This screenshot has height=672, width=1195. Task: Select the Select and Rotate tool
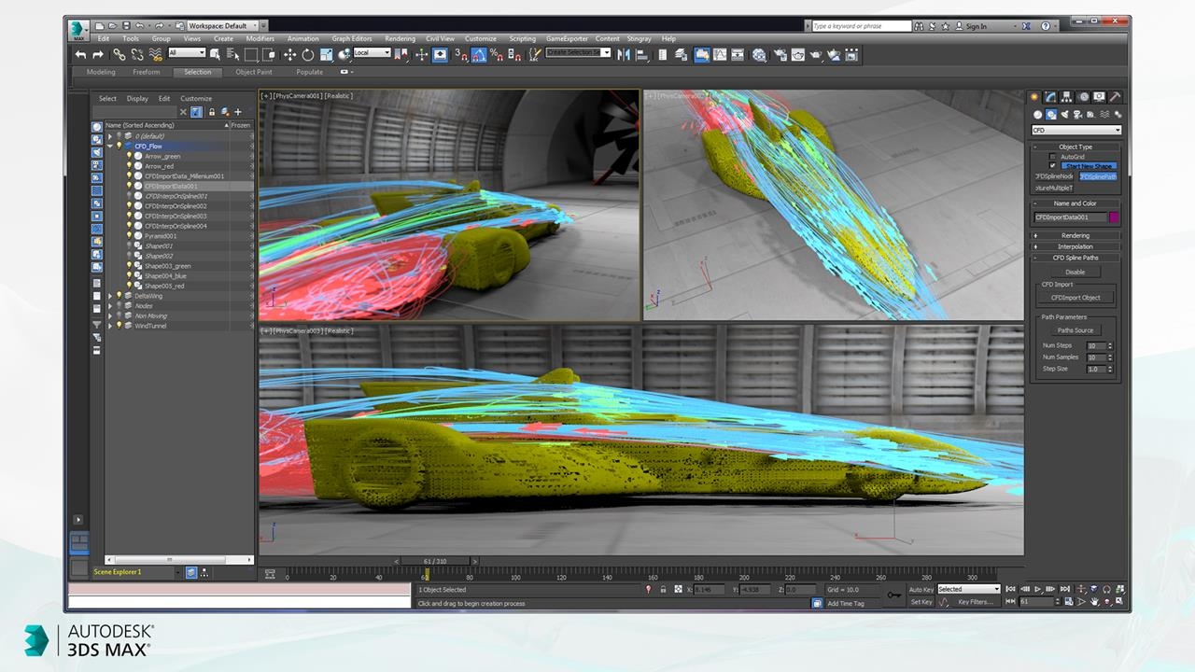[308, 54]
